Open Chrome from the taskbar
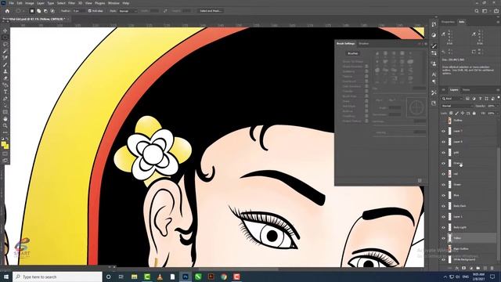Image resolution: width=501 pixels, height=282 pixels. tap(224, 277)
